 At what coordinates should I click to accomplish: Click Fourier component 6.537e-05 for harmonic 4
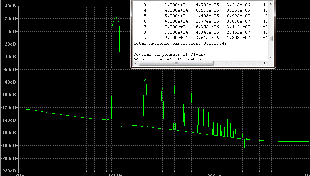[207, 10]
